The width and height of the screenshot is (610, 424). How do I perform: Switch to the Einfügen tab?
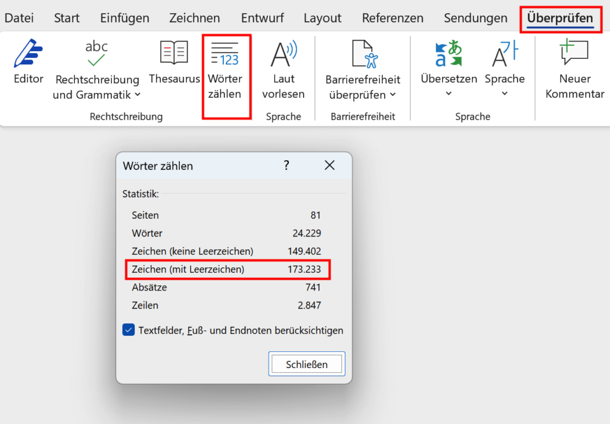(x=125, y=18)
